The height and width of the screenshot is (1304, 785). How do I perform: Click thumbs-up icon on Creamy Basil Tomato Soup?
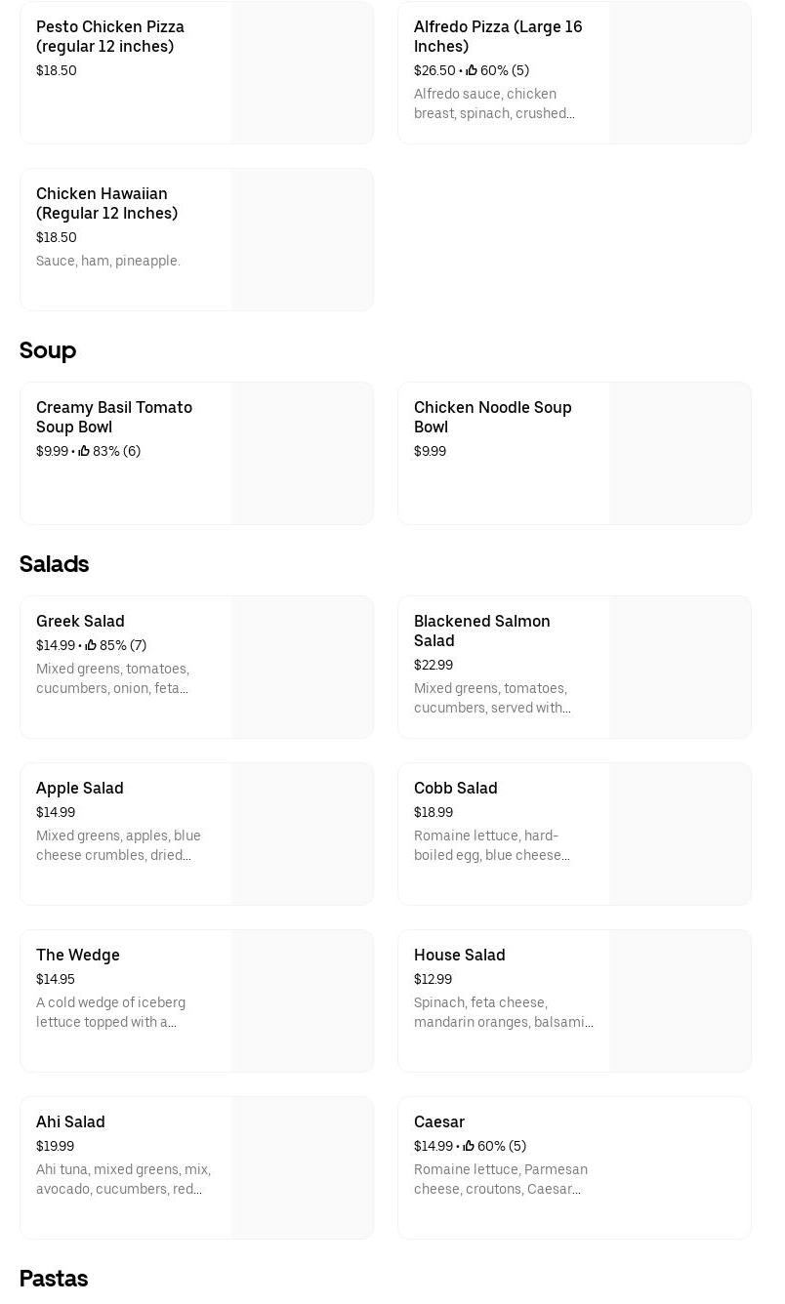pyautogui.click(x=84, y=451)
